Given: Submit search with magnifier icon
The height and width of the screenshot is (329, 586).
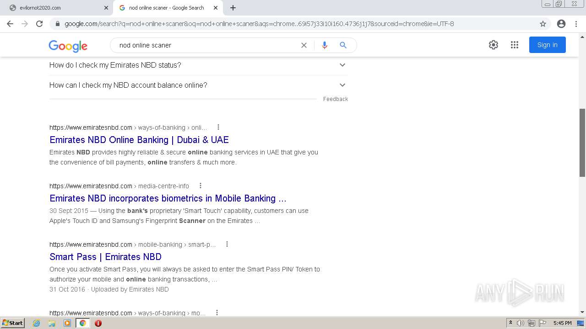Looking at the screenshot, I should click(x=343, y=45).
